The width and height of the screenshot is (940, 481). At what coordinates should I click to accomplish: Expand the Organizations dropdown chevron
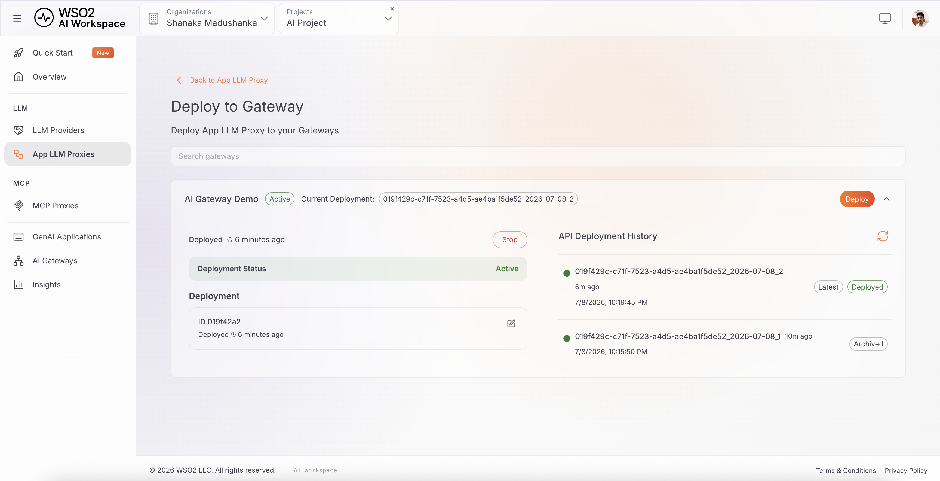(264, 18)
